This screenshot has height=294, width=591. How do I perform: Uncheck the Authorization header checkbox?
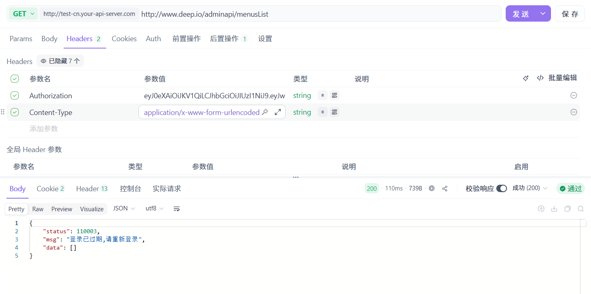[15, 95]
